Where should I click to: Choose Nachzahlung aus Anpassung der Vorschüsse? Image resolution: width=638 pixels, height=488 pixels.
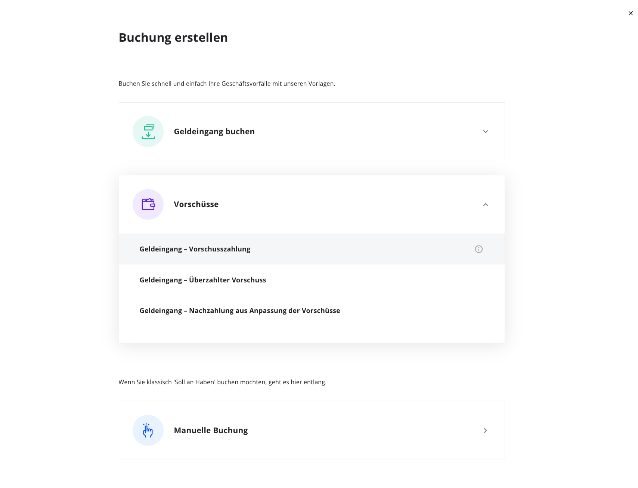coord(312,310)
